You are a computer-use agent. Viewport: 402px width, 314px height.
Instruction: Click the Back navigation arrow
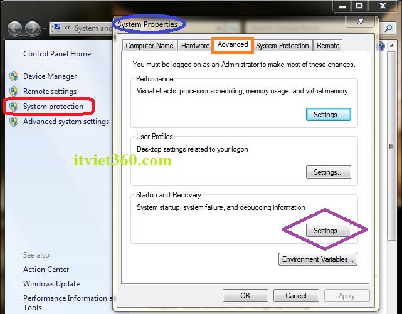click(x=14, y=28)
